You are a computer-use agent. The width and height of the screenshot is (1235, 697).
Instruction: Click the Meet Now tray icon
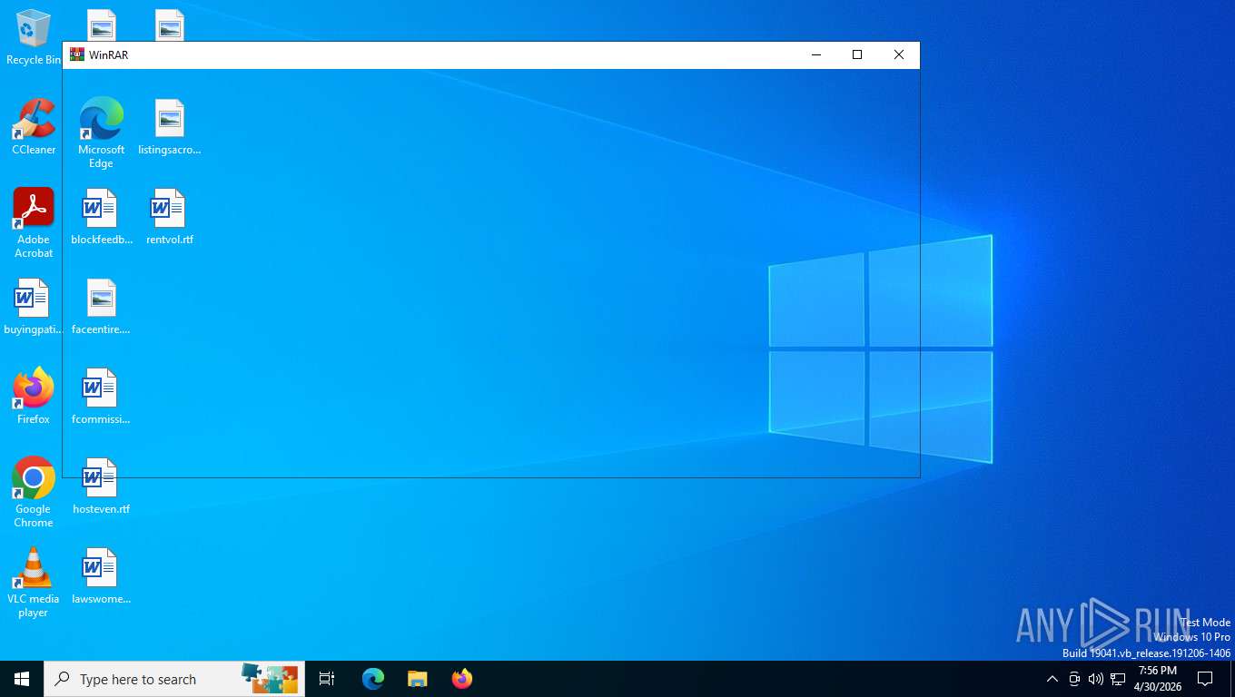[x=1074, y=679]
